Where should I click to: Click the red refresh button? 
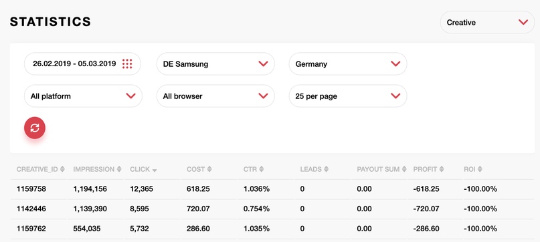tap(35, 128)
